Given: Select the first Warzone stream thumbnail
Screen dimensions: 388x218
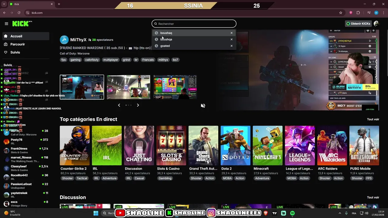Looking at the screenshot, I should tap(82, 87).
